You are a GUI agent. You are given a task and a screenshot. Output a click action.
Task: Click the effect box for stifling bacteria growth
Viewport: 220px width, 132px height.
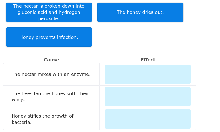[148, 119]
